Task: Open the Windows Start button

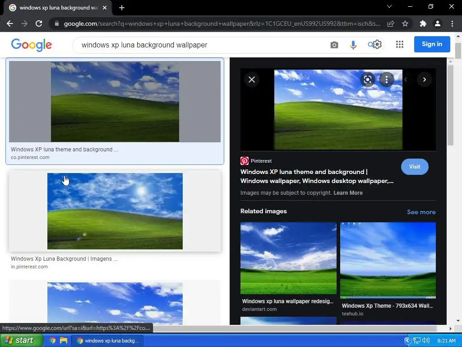Action: pos(22,340)
